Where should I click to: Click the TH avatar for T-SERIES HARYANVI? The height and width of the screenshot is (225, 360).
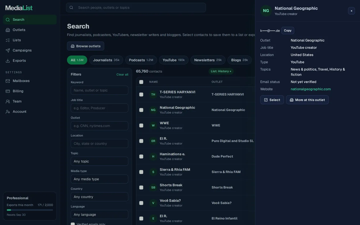(x=153, y=94)
